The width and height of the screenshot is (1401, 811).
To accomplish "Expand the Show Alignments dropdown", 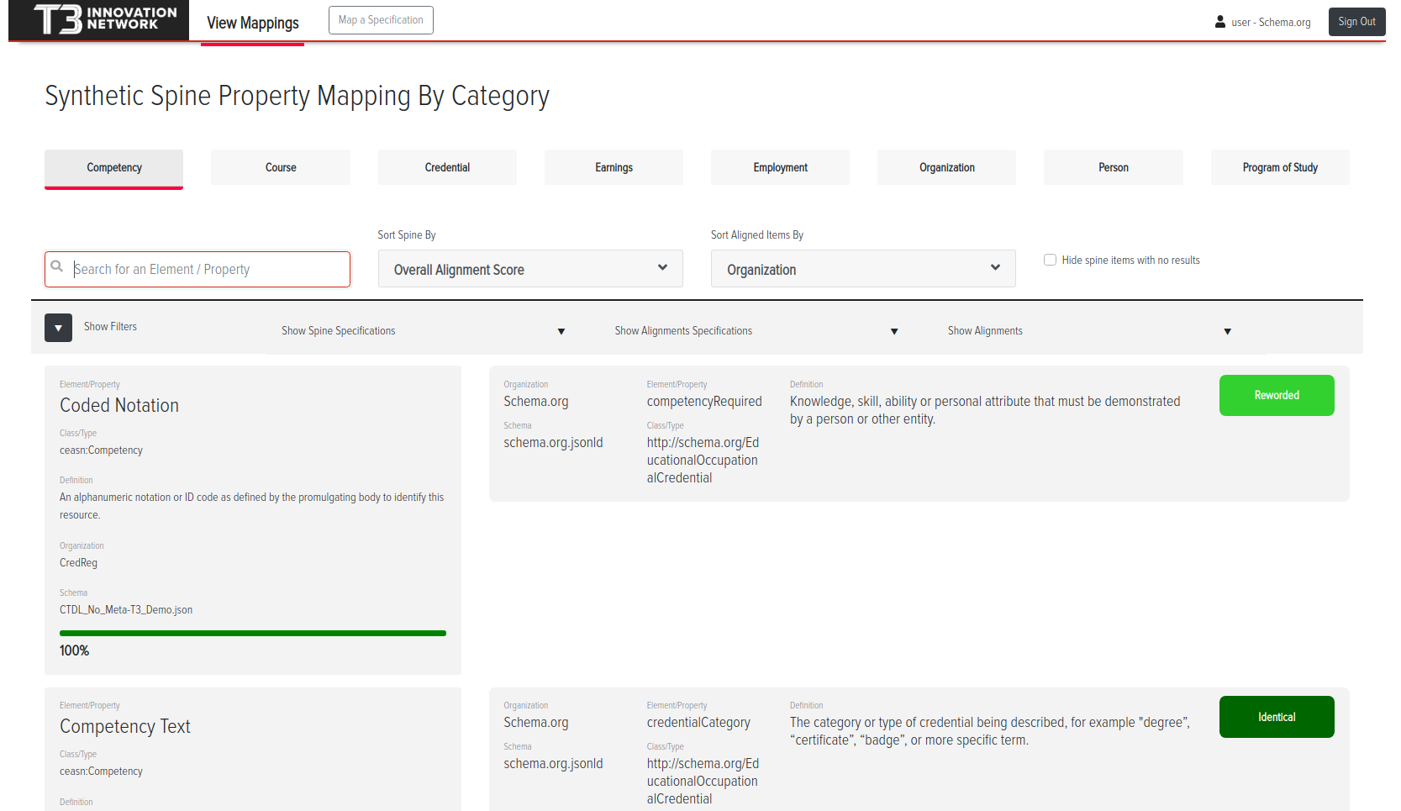I will (x=1090, y=331).
